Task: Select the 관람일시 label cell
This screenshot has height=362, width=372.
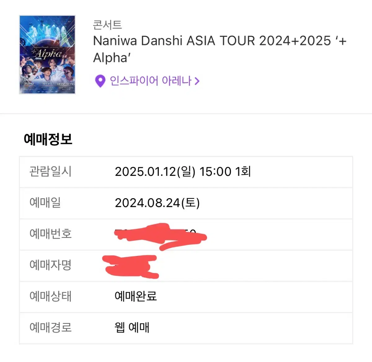Action: click(x=51, y=172)
